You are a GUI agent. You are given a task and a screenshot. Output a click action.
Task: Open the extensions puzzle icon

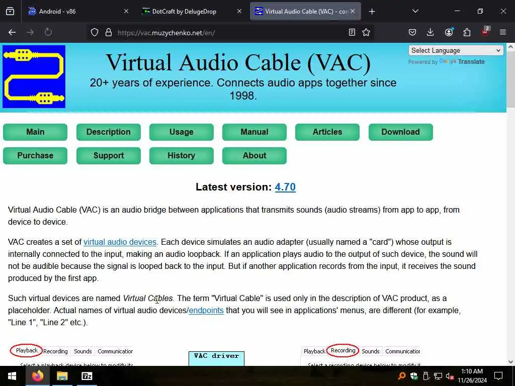(467, 32)
